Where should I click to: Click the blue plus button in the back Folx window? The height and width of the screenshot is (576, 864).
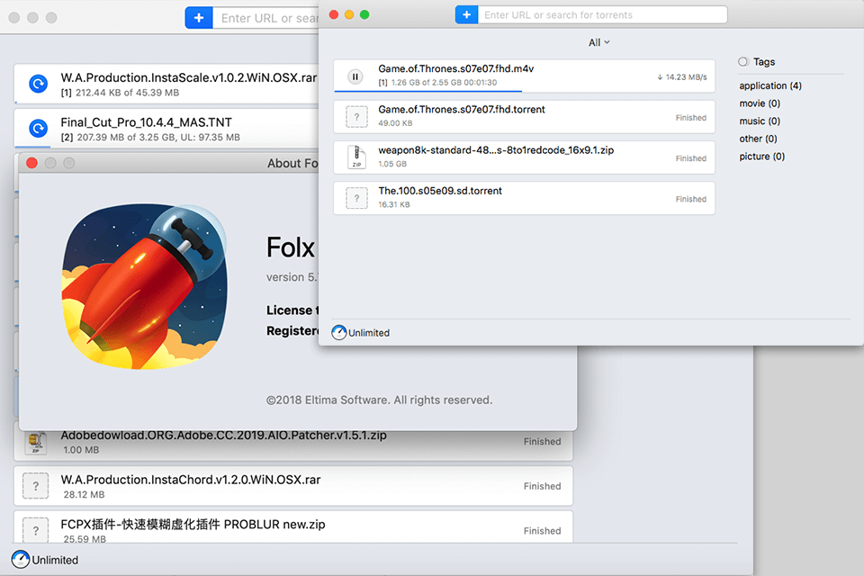point(199,18)
